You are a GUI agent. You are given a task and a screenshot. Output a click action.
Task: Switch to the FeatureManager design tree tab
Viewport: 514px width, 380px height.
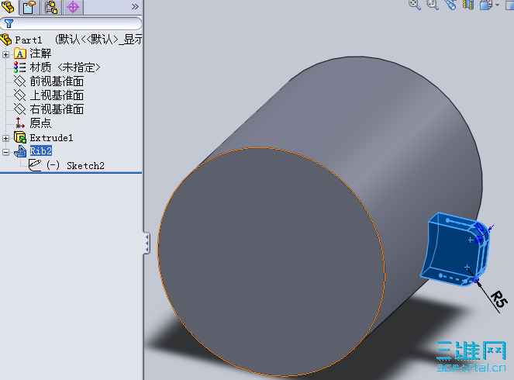(8, 6)
